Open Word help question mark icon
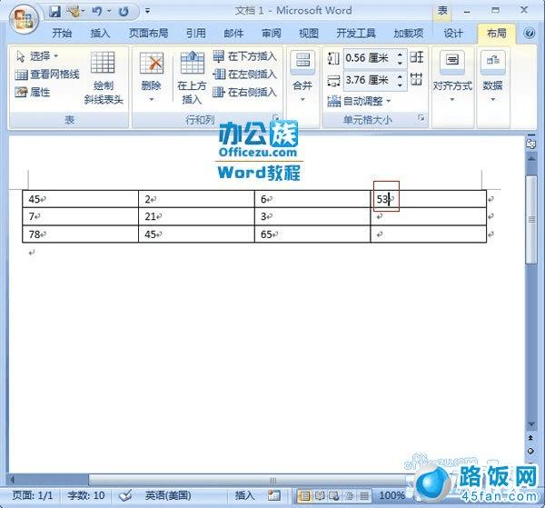This screenshot has width=545, height=508. pos(530,34)
